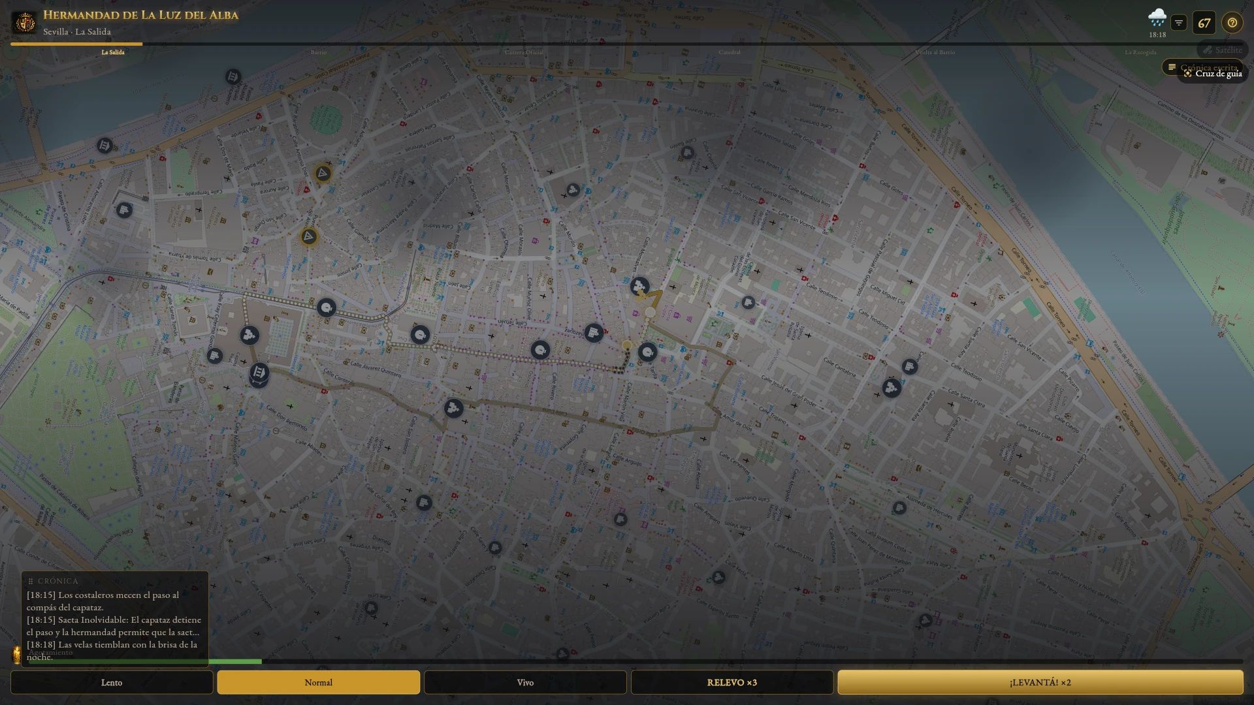Open the Crónica escrita button
The width and height of the screenshot is (1254, 705).
click(1202, 67)
